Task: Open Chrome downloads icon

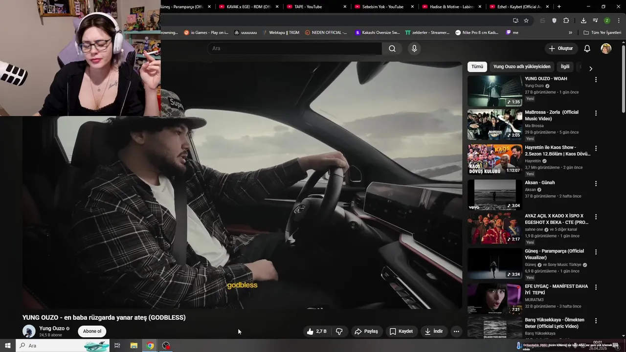Action: [583, 21]
